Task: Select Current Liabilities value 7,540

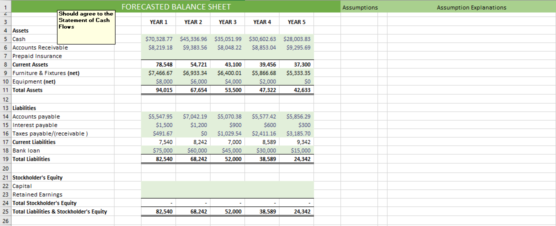Action: click(x=159, y=142)
